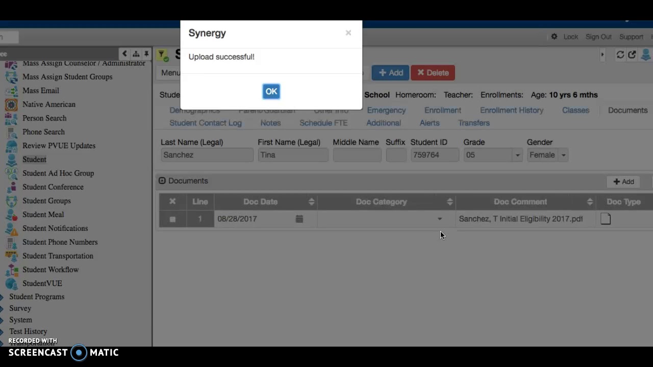Collapse the Documents section

(x=162, y=181)
